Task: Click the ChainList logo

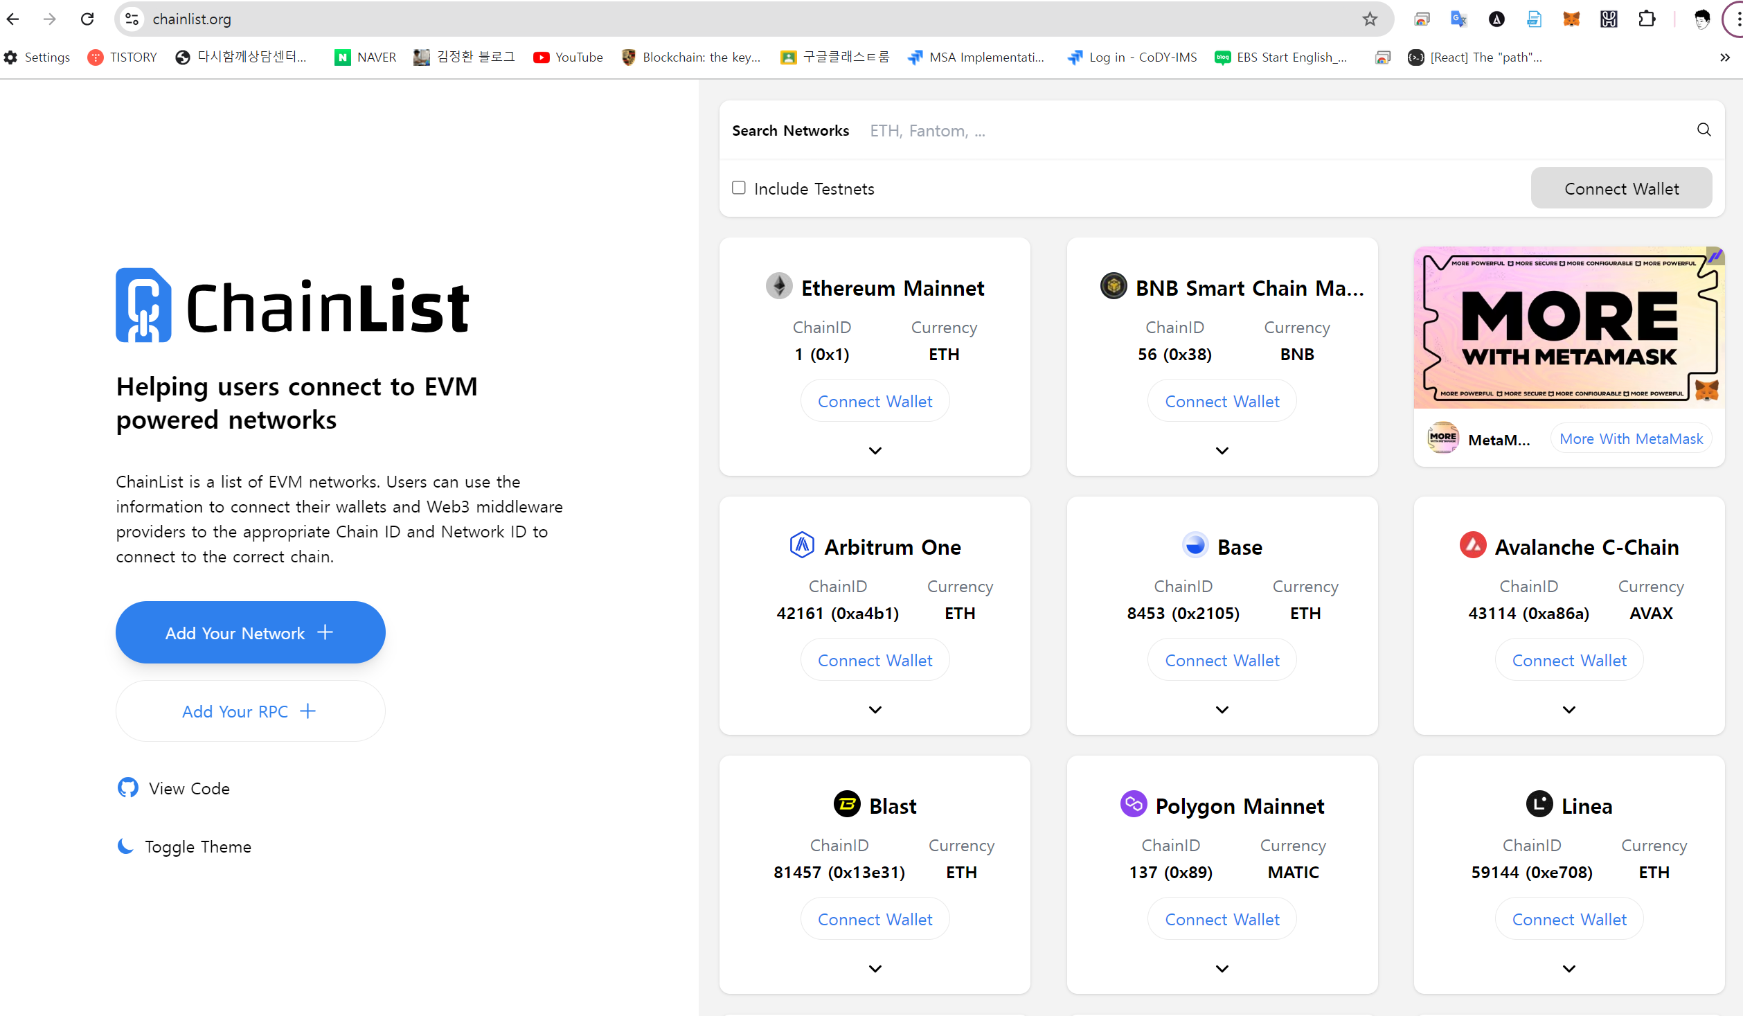Action: [292, 305]
